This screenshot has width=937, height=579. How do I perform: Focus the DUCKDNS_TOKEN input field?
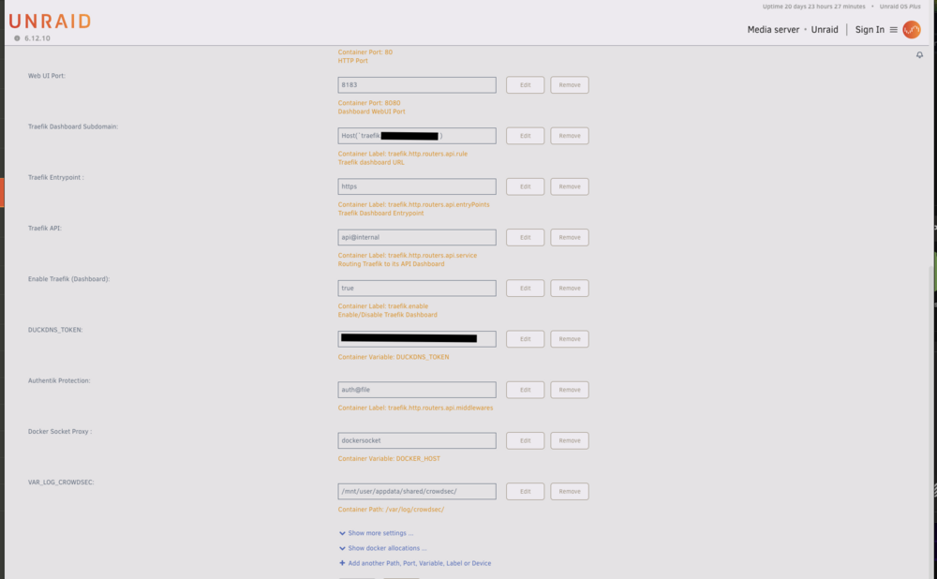click(417, 339)
